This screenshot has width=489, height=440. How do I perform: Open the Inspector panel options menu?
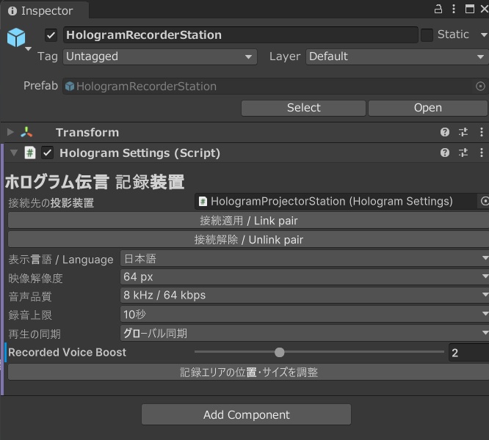tap(454, 9)
